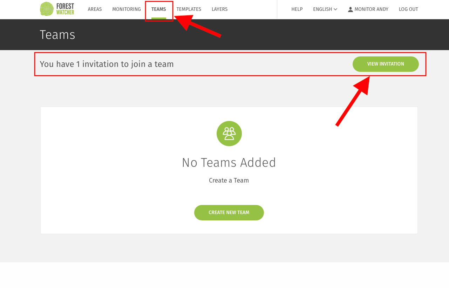The width and height of the screenshot is (449, 288).
Task: Click the Forest Watcher tree-ring logo
Action: point(47,9)
